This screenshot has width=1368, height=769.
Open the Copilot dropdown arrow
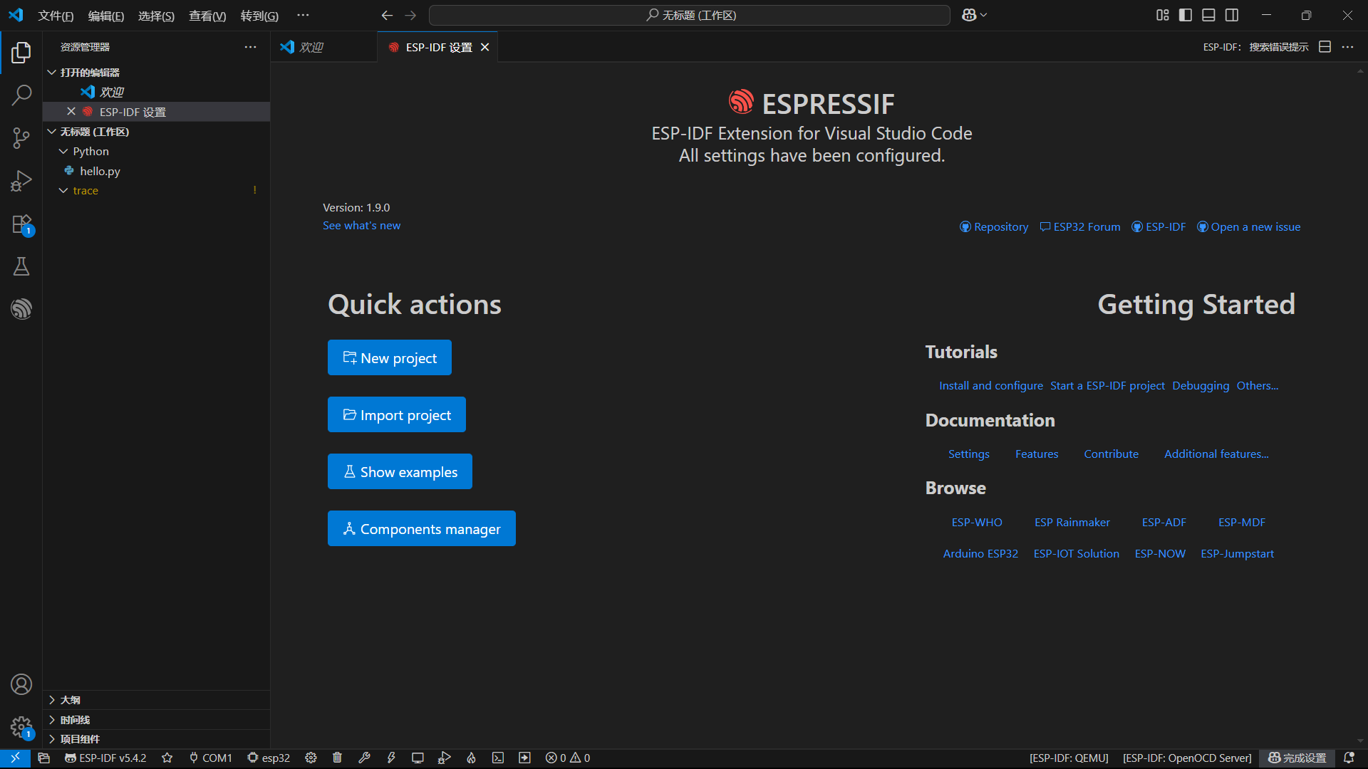tap(984, 15)
